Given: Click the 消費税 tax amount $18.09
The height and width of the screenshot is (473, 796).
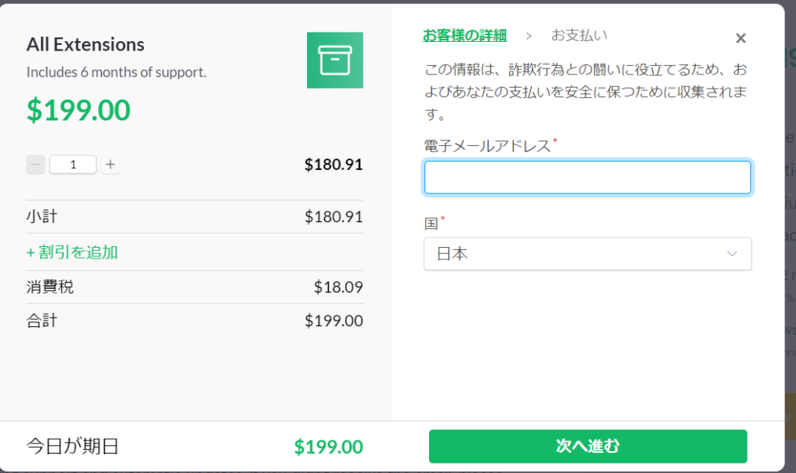Looking at the screenshot, I should coord(338,287).
